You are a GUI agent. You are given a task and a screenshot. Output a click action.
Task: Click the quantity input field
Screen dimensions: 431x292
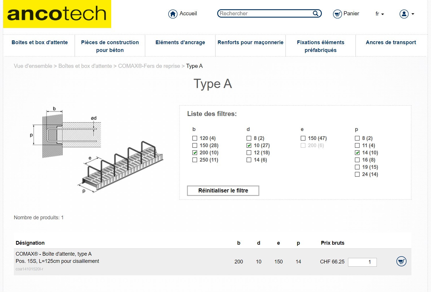[x=362, y=262]
